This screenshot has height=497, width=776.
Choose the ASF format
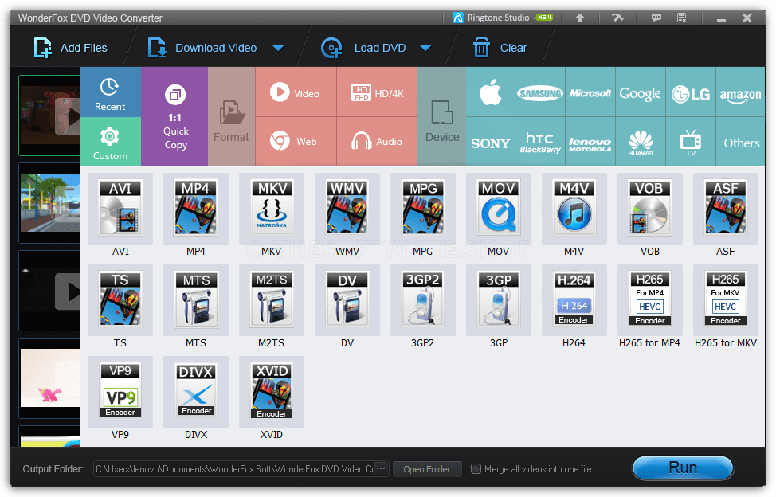(x=726, y=208)
